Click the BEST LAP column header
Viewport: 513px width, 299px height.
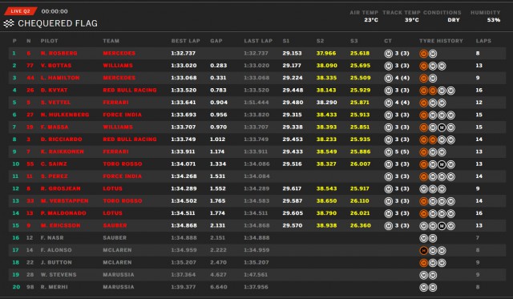pyautogui.click(x=185, y=41)
